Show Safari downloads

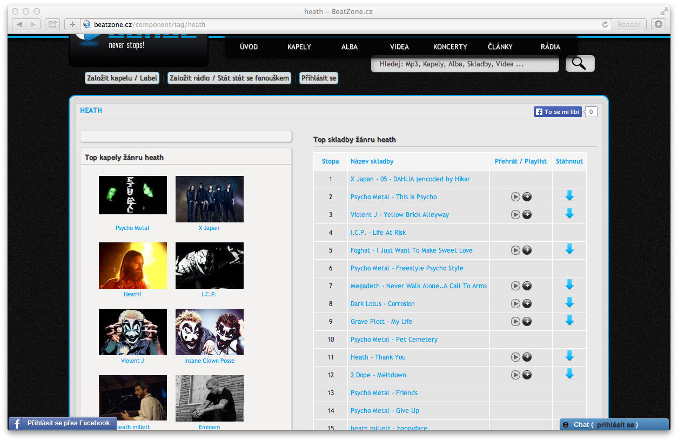click(x=658, y=24)
